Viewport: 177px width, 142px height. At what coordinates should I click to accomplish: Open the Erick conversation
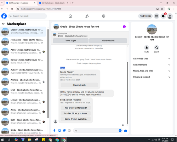(x=23, y=92)
